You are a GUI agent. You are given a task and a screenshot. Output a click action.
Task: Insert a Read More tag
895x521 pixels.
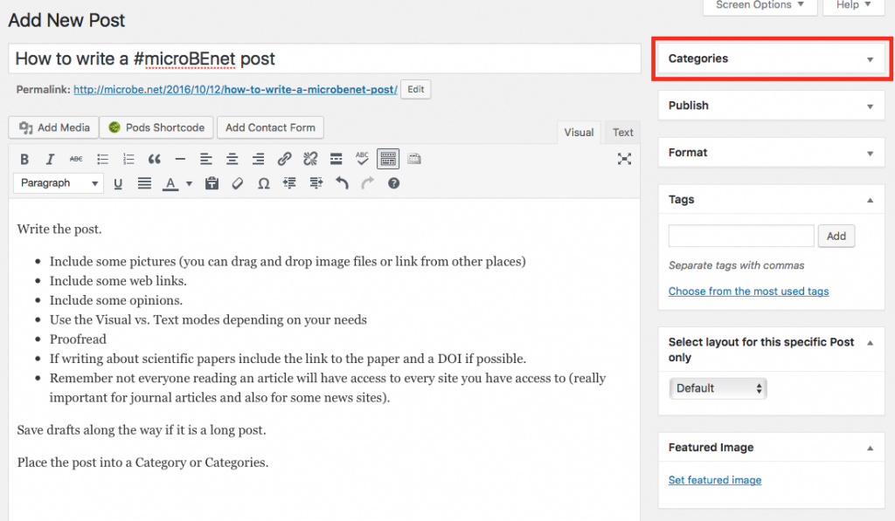(336, 159)
